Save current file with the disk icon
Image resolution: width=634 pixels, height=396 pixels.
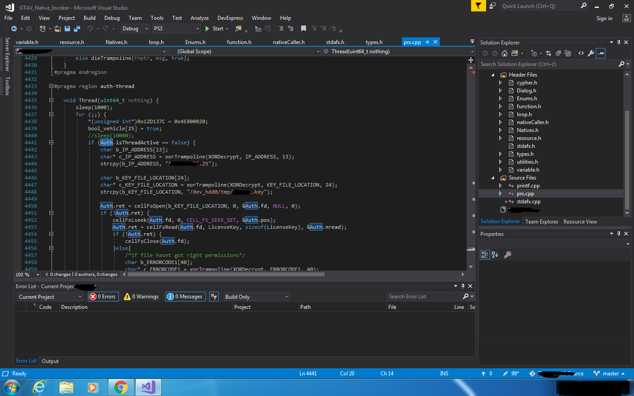[67, 29]
